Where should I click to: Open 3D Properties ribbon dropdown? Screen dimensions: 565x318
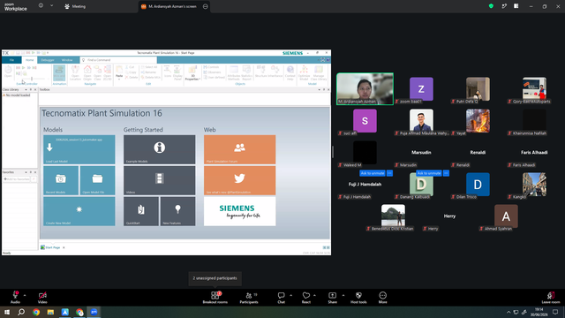point(192,73)
